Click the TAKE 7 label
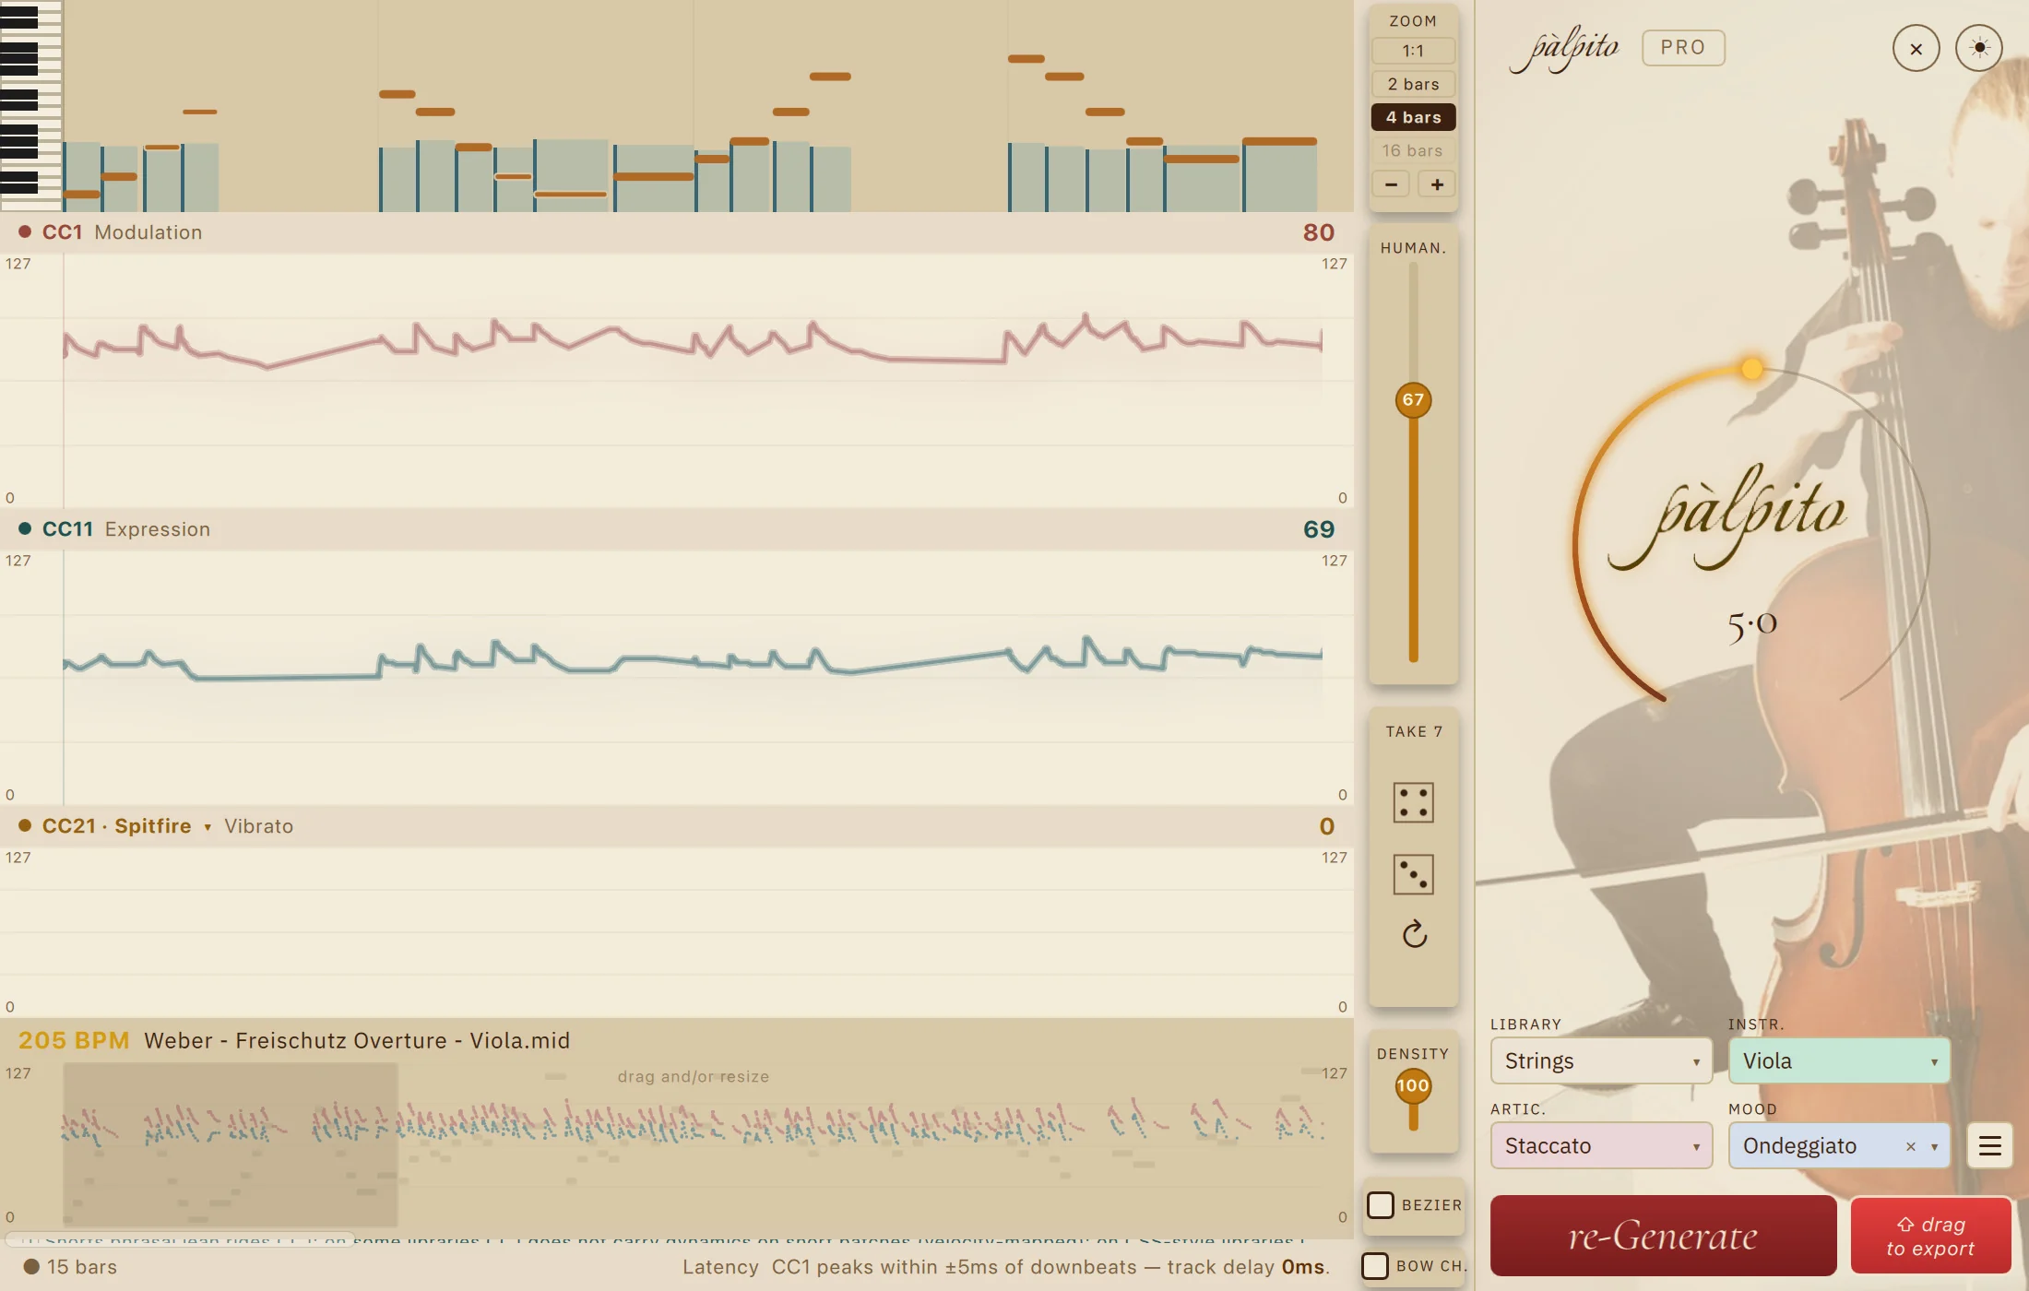 [x=1413, y=731]
